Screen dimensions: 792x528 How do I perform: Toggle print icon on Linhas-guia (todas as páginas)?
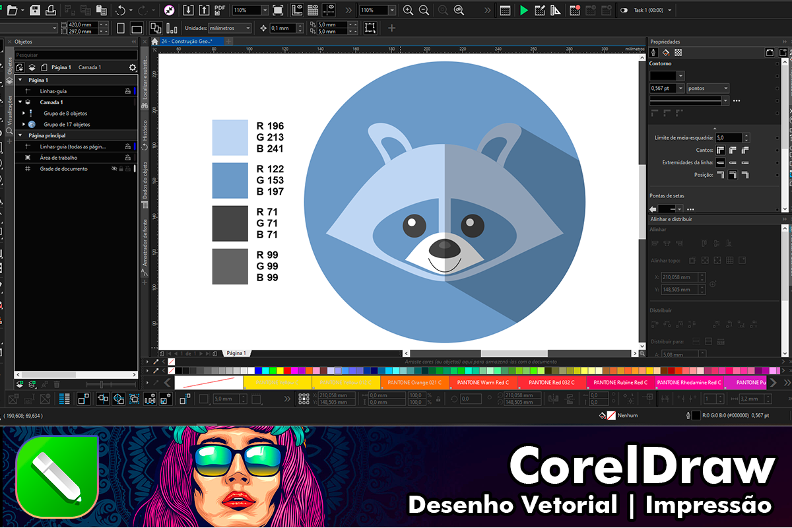pos(127,147)
